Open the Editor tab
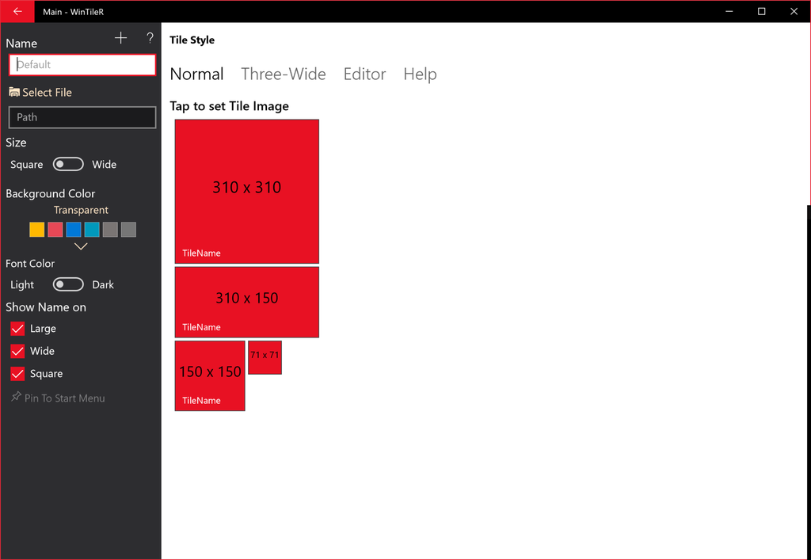811x560 pixels. tap(364, 74)
